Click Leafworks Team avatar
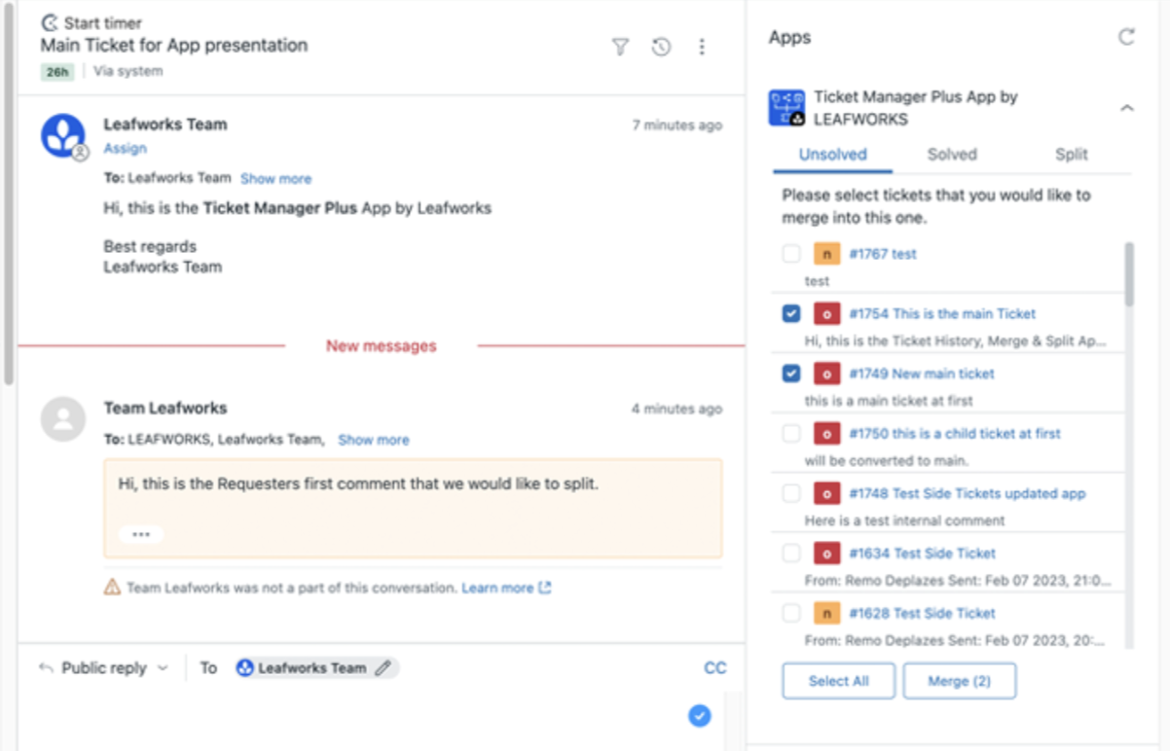This screenshot has height=751, width=1170. coord(62,135)
